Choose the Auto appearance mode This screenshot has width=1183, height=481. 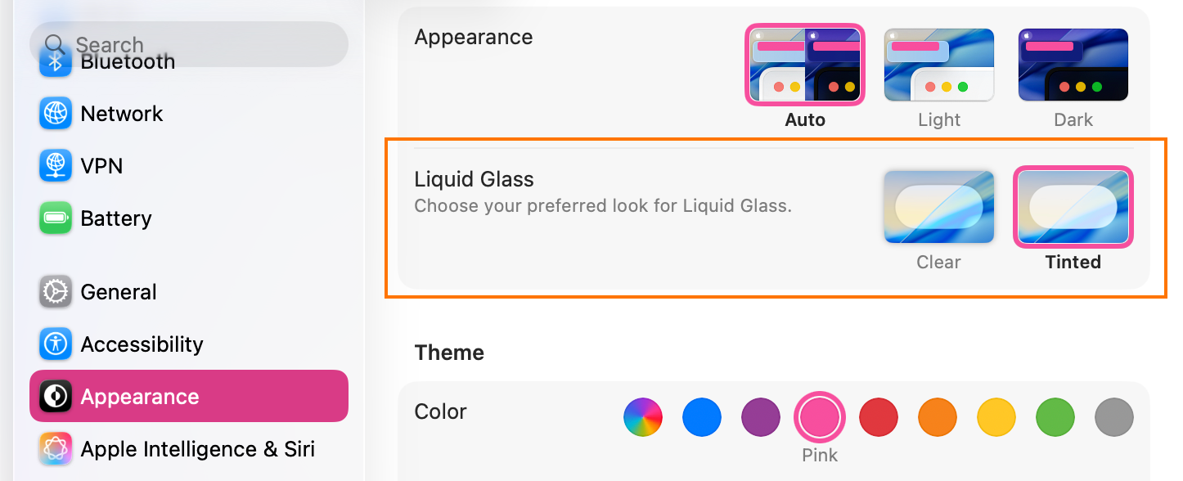(x=805, y=65)
